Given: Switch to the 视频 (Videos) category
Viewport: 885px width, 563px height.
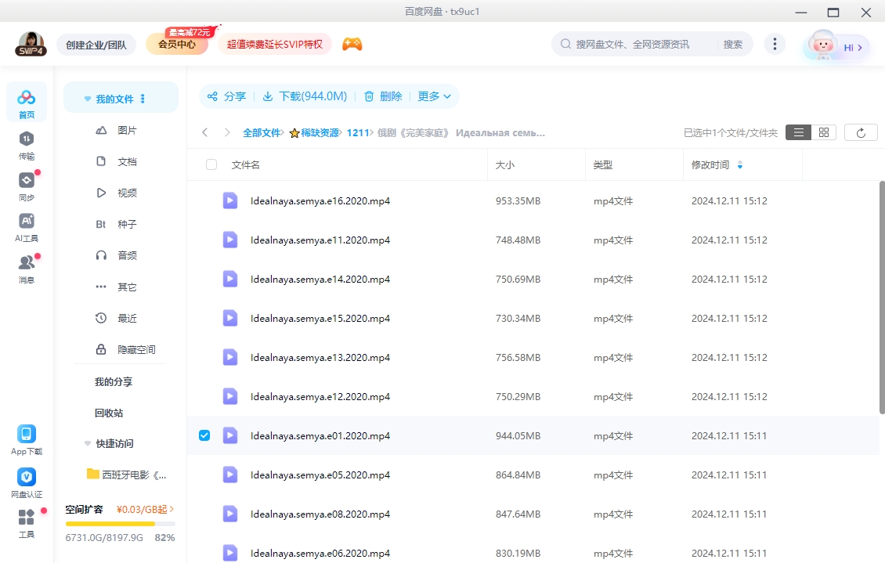Looking at the screenshot, I should 127,193.
